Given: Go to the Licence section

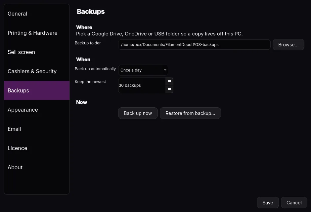Looking at the screenshot, I should tap(37, 148).
